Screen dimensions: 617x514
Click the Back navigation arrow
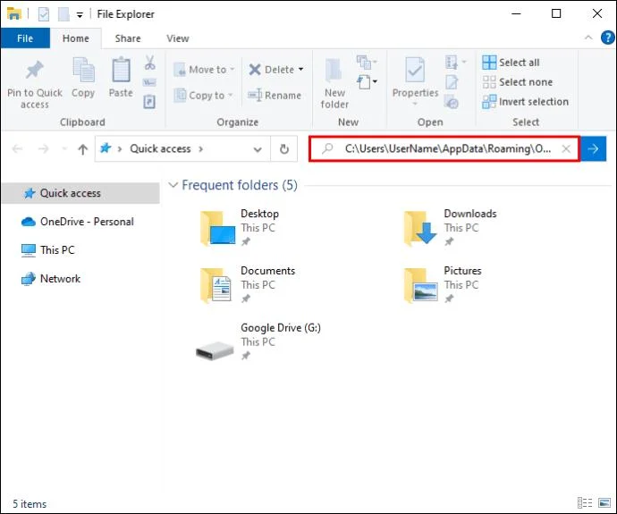tap(17, 148)
